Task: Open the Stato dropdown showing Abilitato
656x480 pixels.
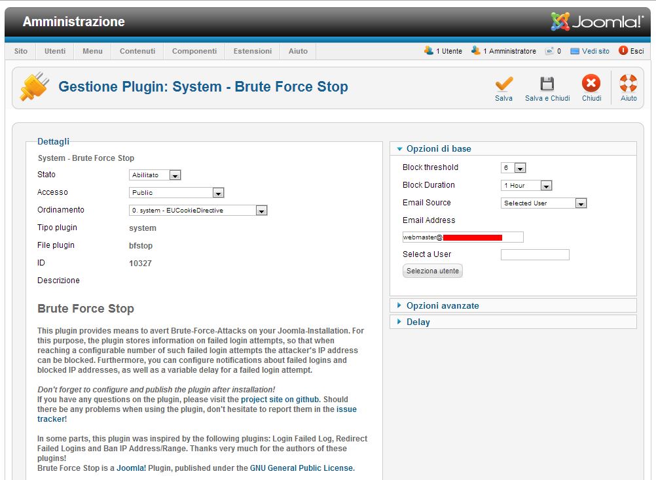Action: 155,175
